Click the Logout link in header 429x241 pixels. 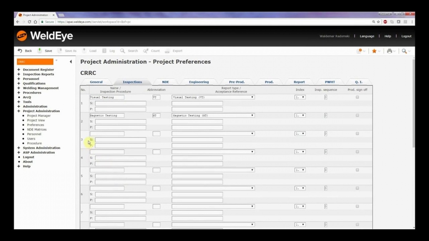[x=406, y=36]
